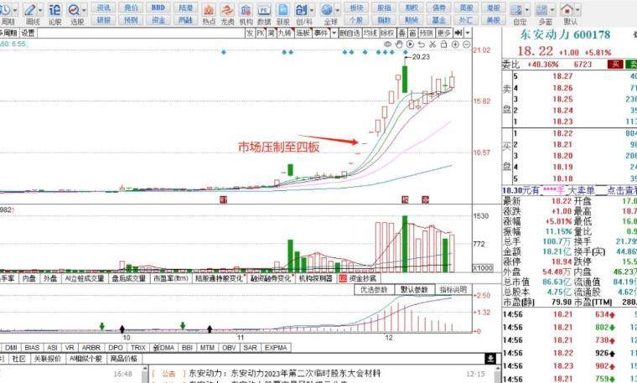The image size is (637, 383).
Task: Toggle the 均线 moving average button
Action: click(370, 33)
